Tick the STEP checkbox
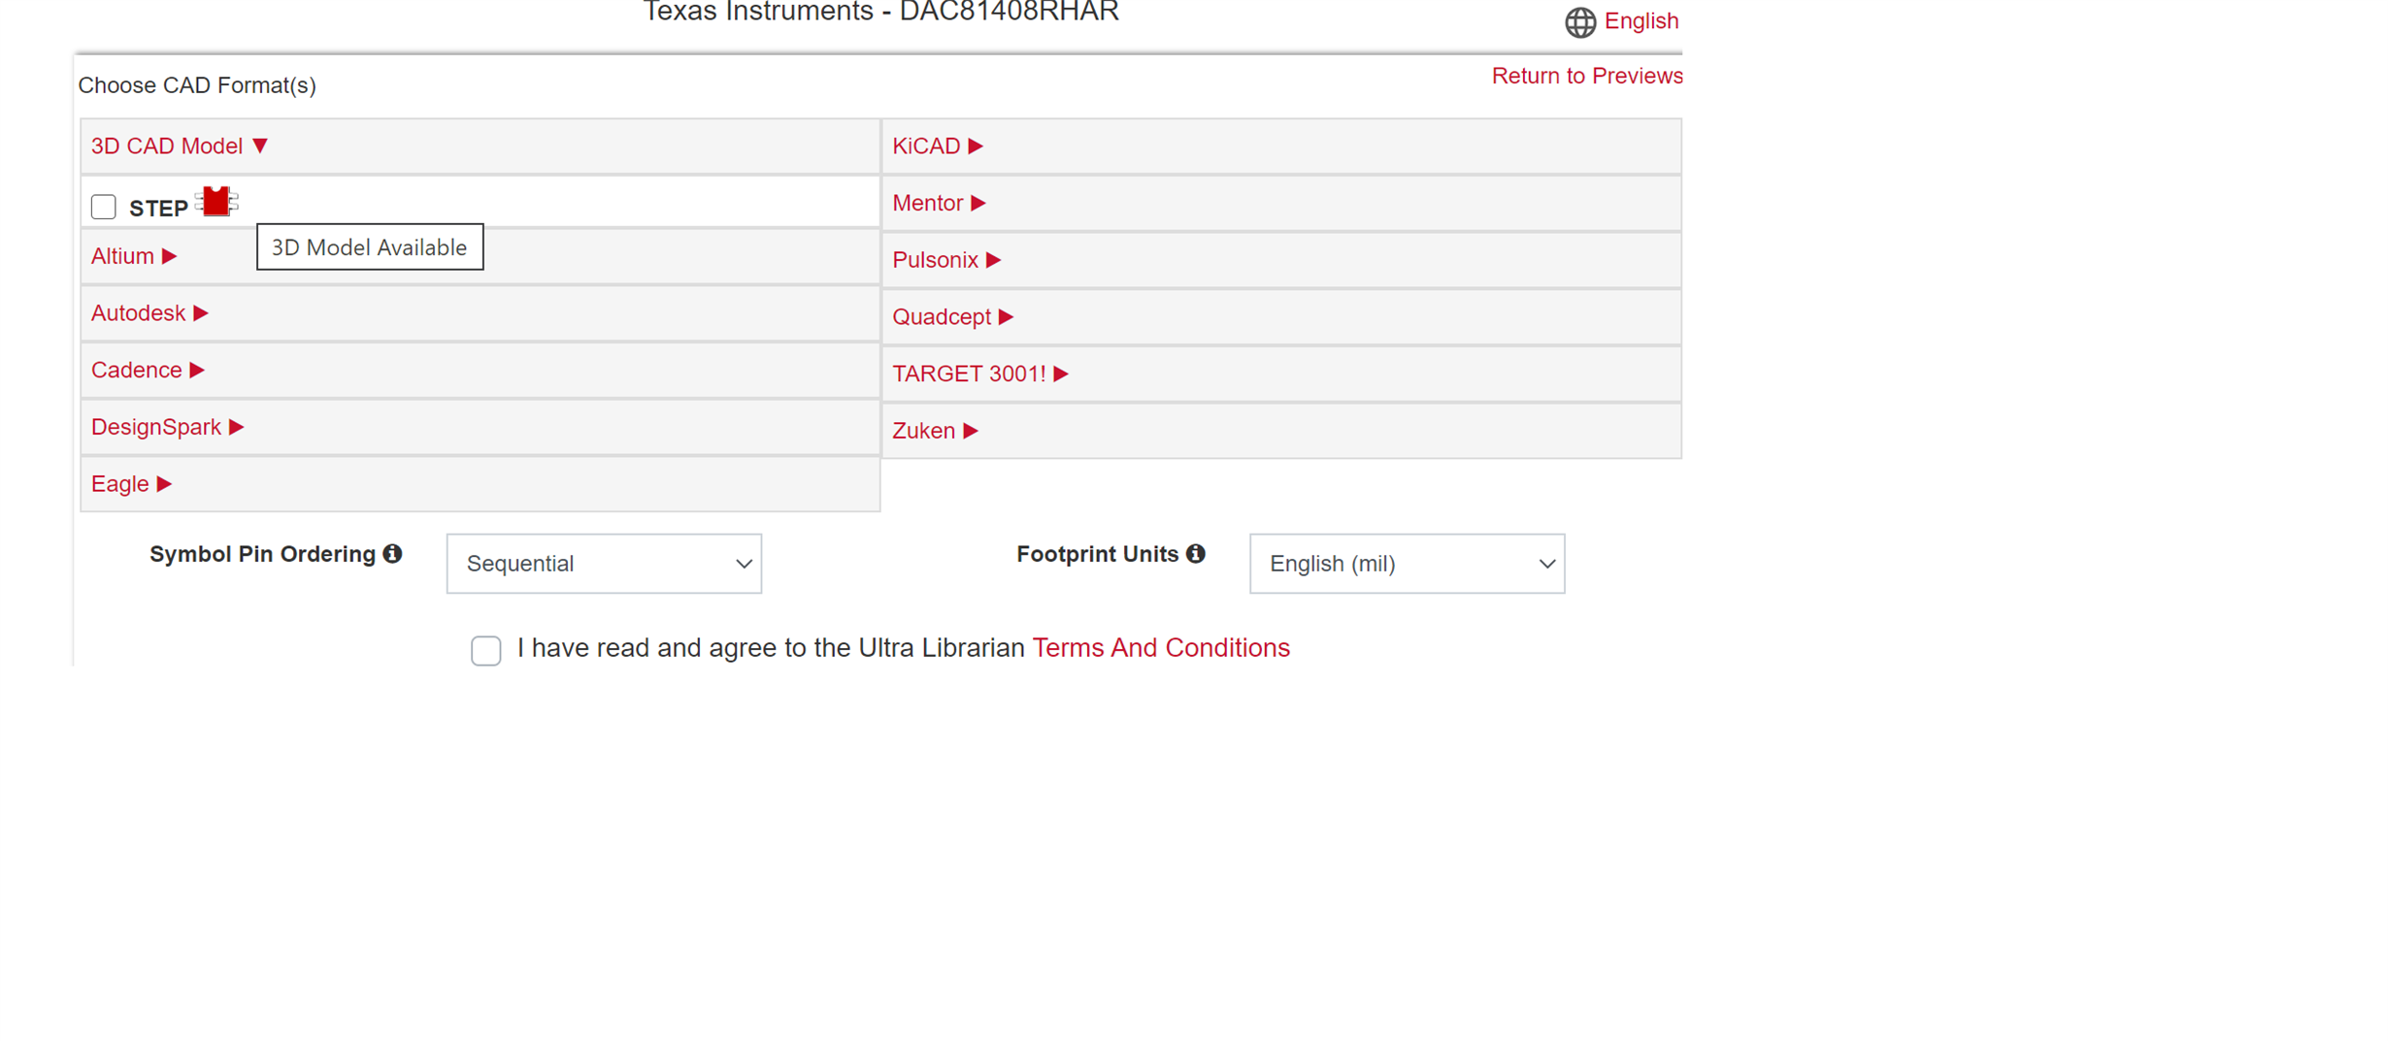 (104, 207)
